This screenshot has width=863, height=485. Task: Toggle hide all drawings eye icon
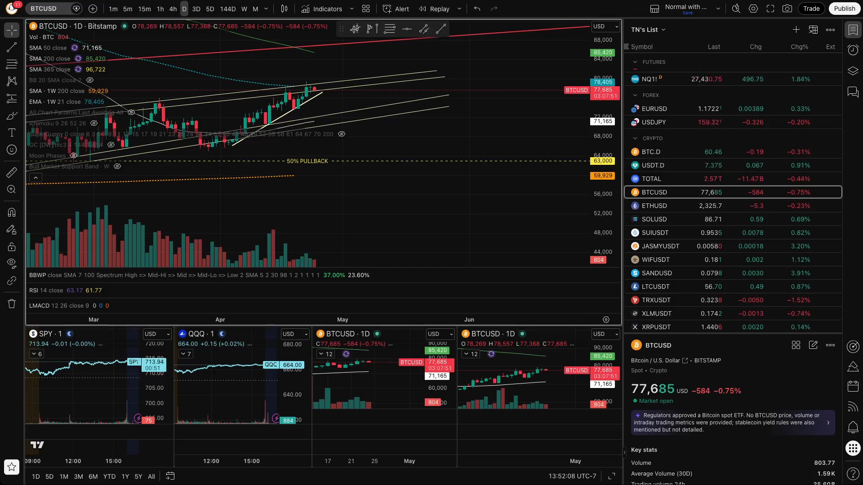coord(12,263)
